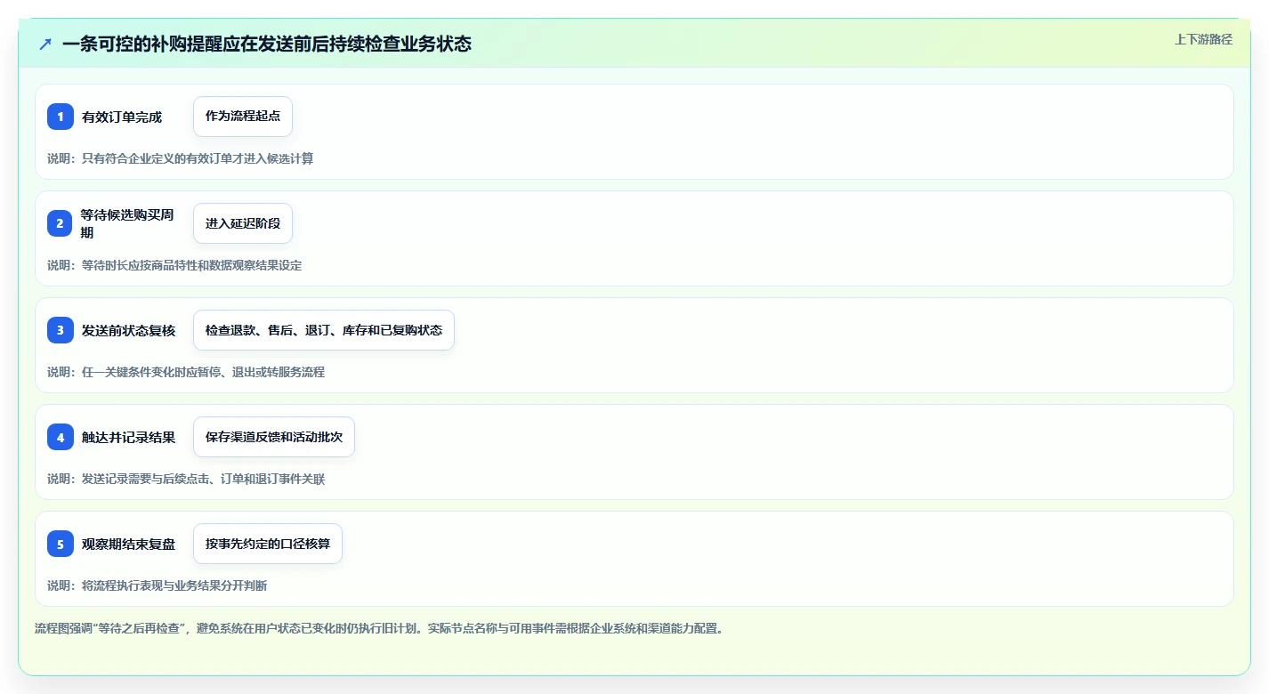This screenshot has height=694, width=1269.
Task: Click the 有效订单完成 step title
Action: click(122, 117)
